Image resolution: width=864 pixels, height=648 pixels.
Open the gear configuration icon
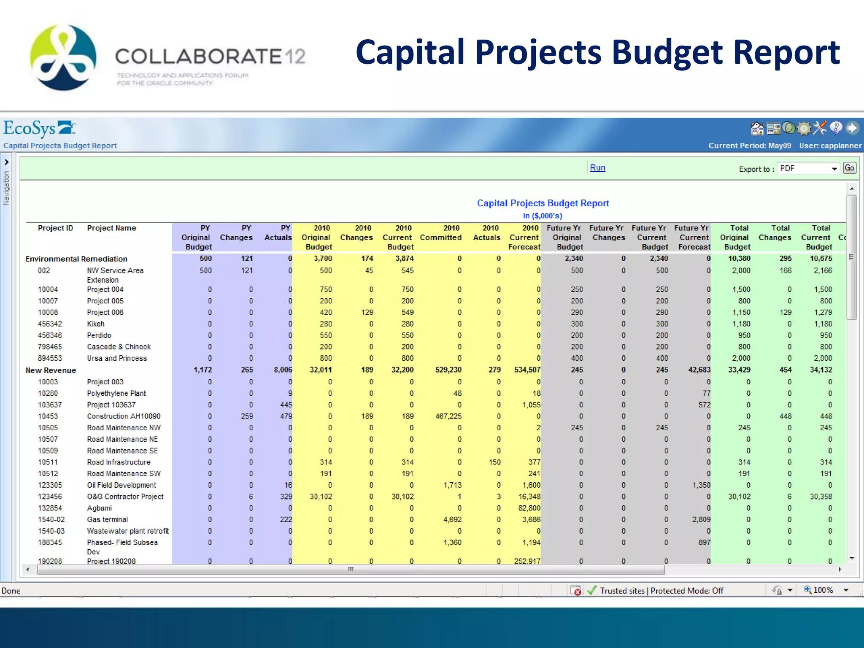[804, 128]
